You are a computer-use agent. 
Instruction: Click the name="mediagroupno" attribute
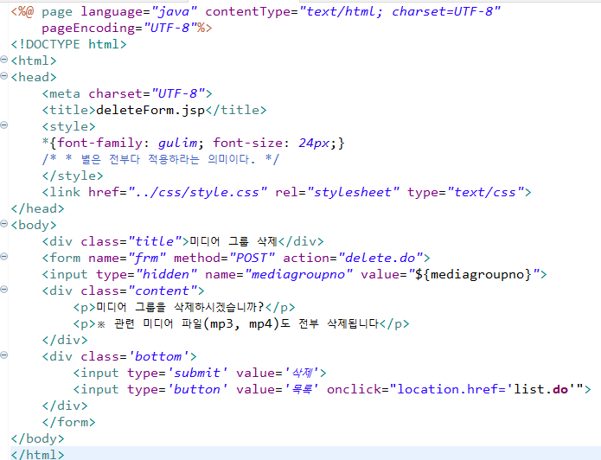(278, 274)
